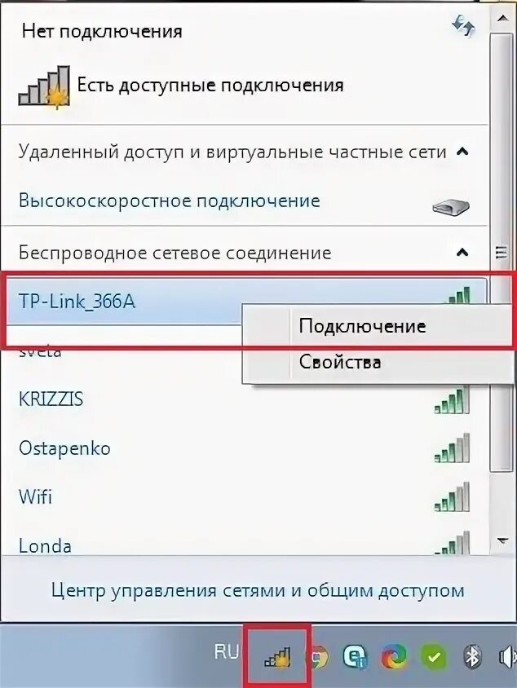
Task: Open the Network and Sharing Center link
Action: [258, 590]
